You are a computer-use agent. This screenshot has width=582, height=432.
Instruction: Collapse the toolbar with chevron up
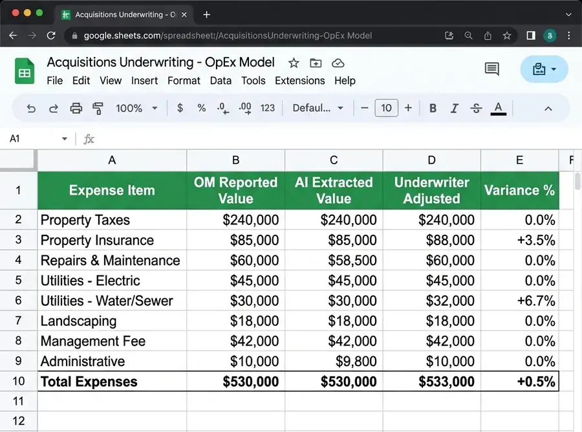pyautogui.click(x=548, y=109)
